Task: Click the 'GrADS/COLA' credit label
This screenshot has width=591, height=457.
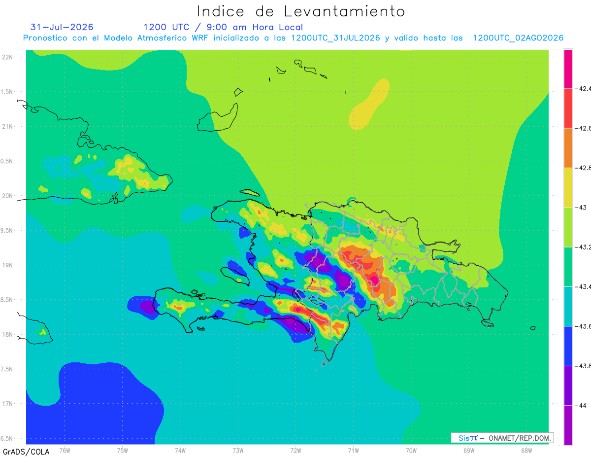Action: pos(26,452)
